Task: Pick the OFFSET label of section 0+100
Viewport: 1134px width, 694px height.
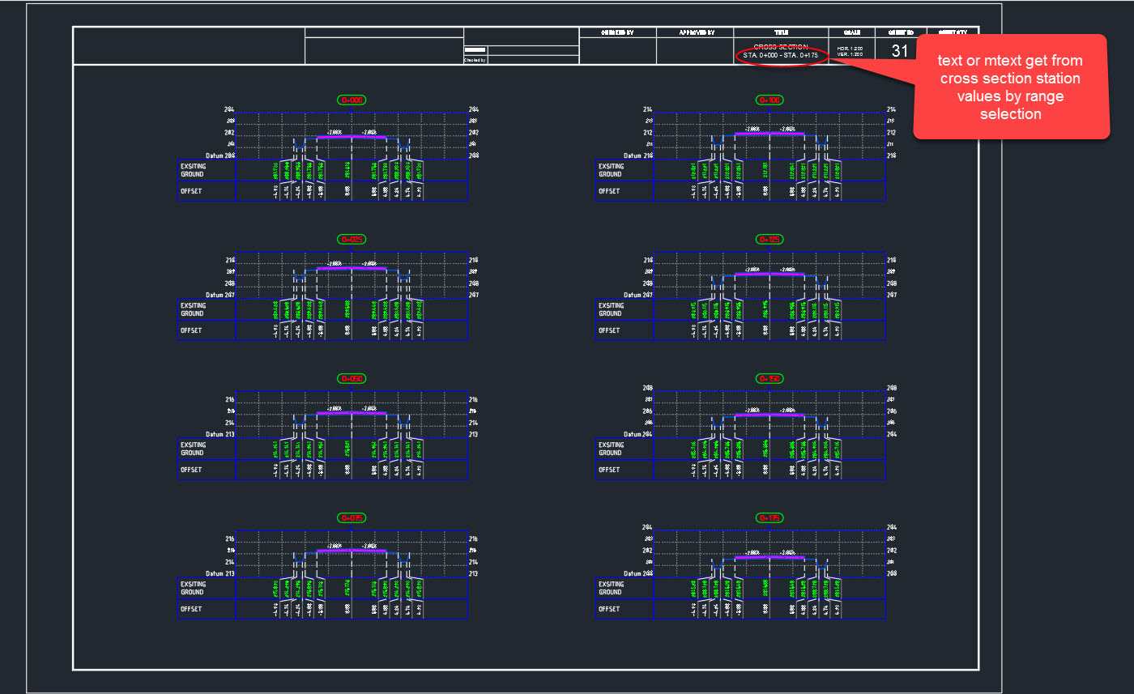Action: pyautogui.click(x=609, y=191)
